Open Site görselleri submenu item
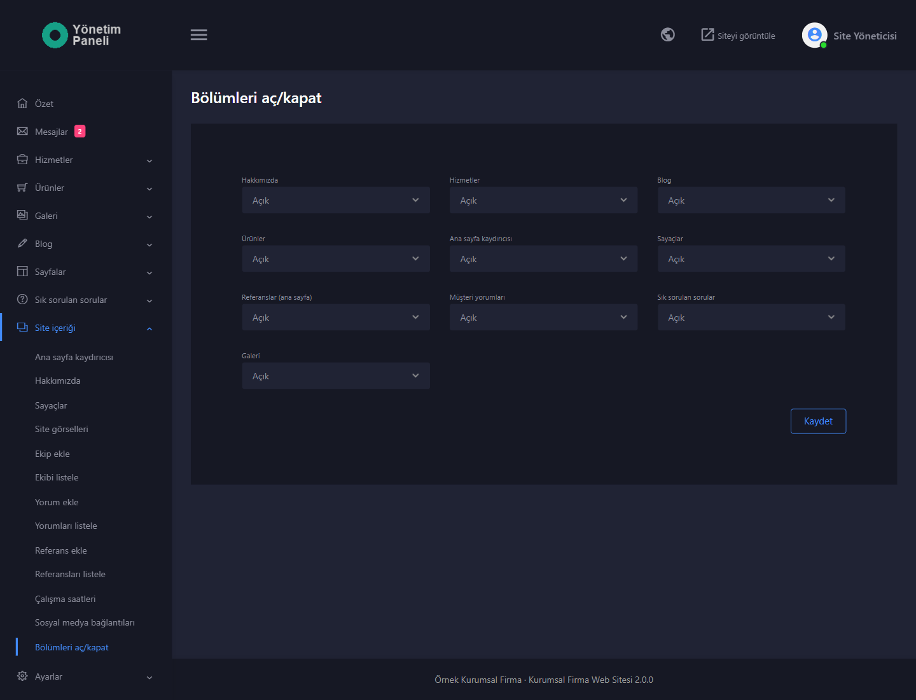This screenshot has width=916, height=700. [x=62, y=429]
